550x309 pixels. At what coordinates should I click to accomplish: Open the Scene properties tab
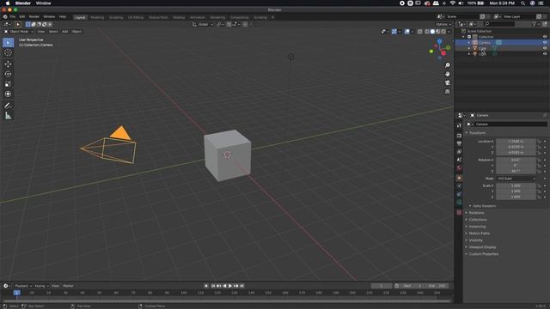459,160
